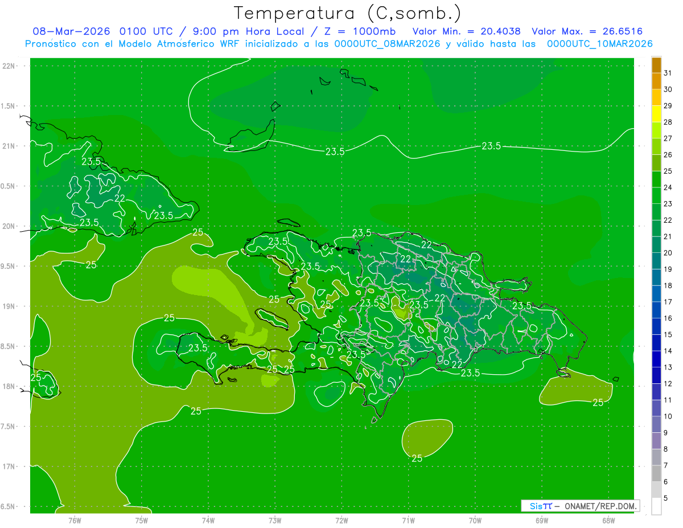Click the 'ONAMET/REP.DOM.' credit box
The image size is (683, 528).
[581, 506]
